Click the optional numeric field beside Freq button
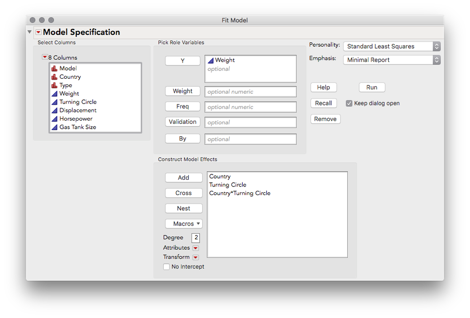The image size is (470, 318). pos(251,107)
